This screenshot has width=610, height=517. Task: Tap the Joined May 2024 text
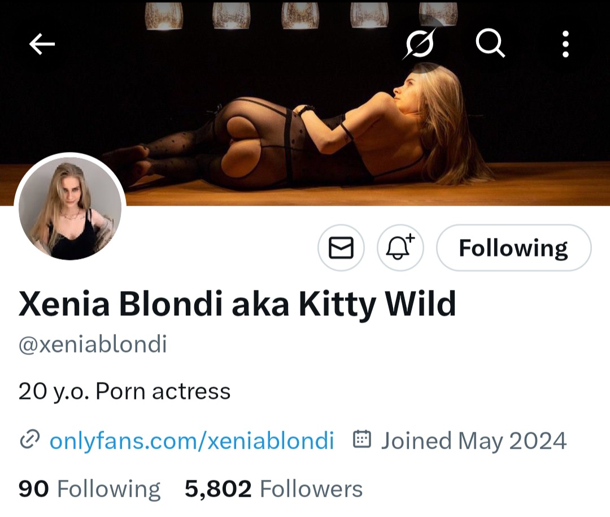tap(473, 440)
